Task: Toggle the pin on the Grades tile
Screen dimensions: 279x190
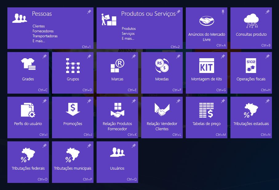Action: tap(44, 56)
